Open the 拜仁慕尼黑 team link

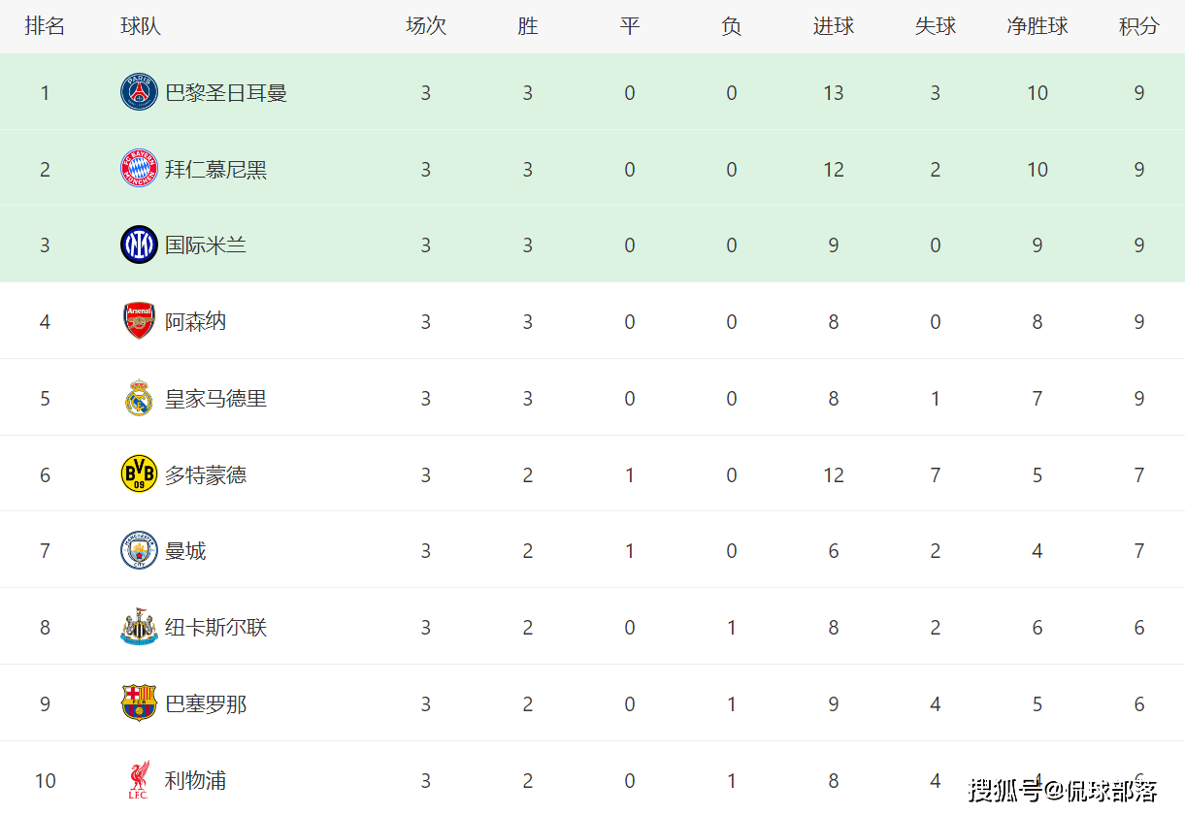point(215,170)
